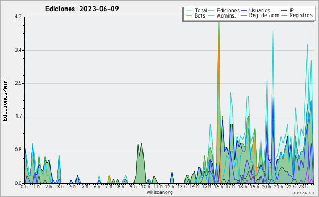Open the wikiscan.org credit text
The width and height of the screenshot is (319, 197).
159,192
